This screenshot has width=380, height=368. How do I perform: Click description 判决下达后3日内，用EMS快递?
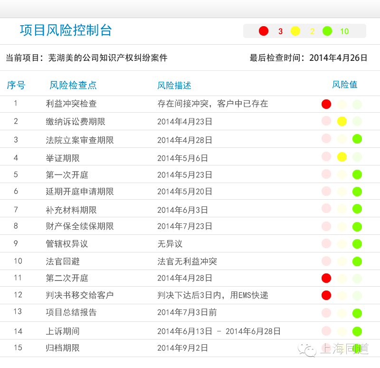213,295
